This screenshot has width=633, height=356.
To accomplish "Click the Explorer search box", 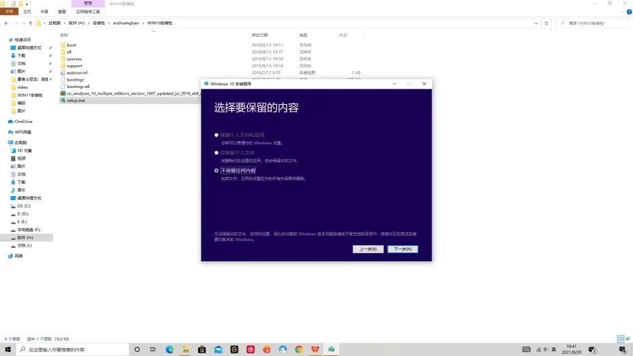I will [x=592, y=23].
